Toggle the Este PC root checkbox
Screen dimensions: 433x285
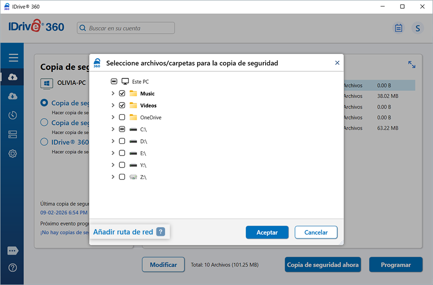point(114,81)
